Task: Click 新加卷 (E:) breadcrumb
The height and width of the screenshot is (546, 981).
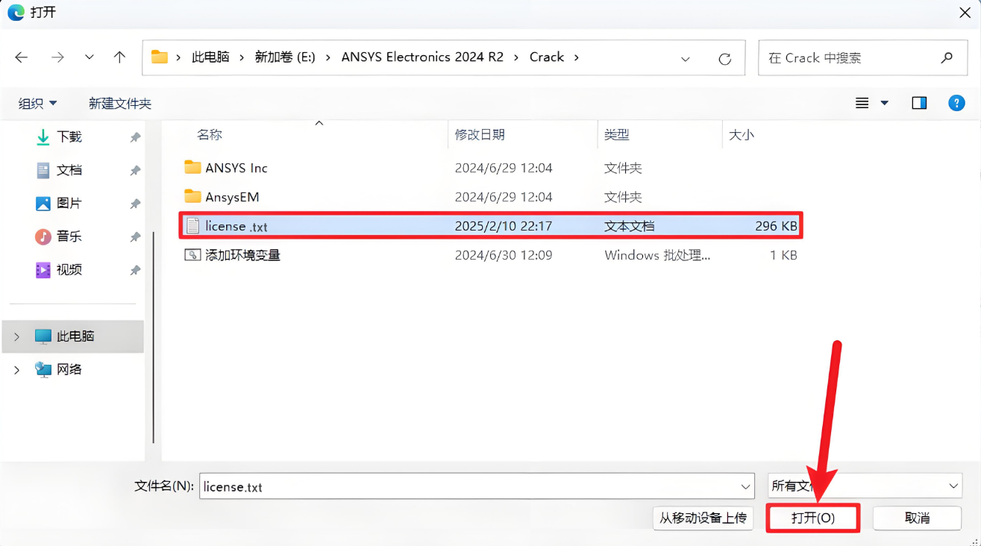Action: pyautogui.click(x=285, y=57)
